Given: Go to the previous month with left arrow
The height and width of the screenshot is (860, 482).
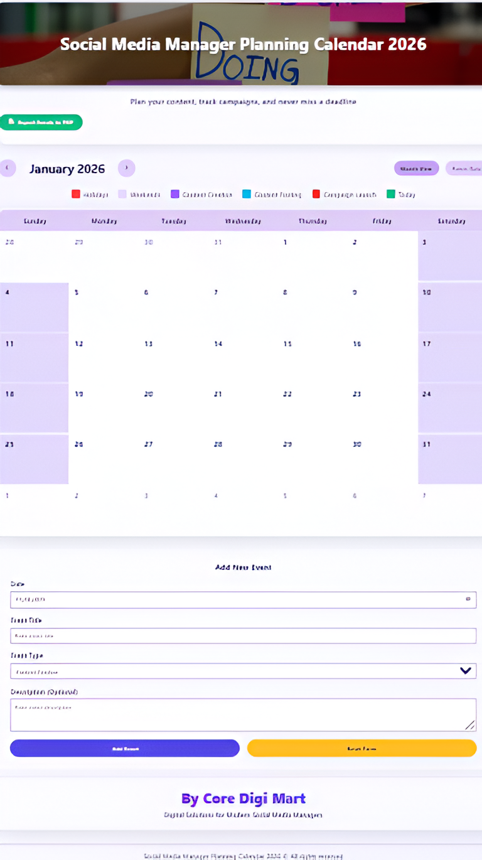Looking at the screenshot, I should coord(8,168).
